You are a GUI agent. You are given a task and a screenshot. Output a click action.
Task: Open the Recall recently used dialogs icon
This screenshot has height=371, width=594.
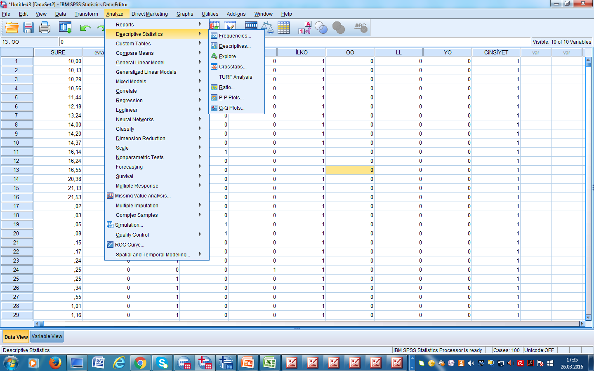click(65, 28)
